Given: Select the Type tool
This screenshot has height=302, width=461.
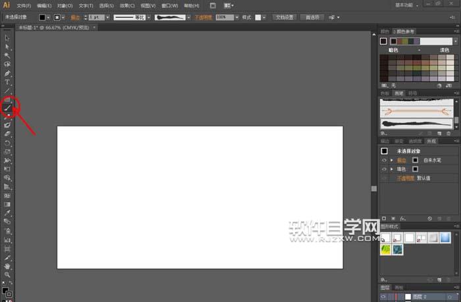Looking at the screenshot, I should (x=8, y=82).
